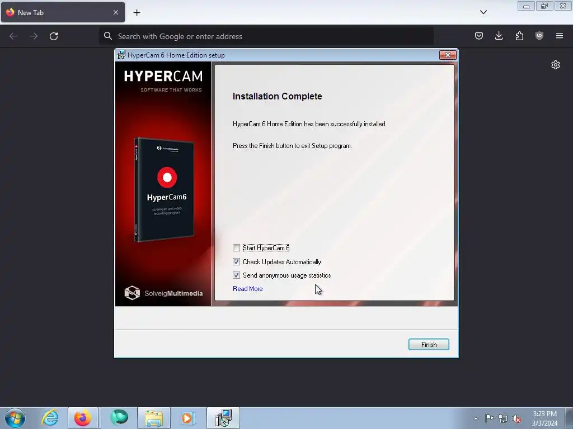This screenshot has width=573, height=429.
Task: Open the Read More link
Action: click(248, 289)
